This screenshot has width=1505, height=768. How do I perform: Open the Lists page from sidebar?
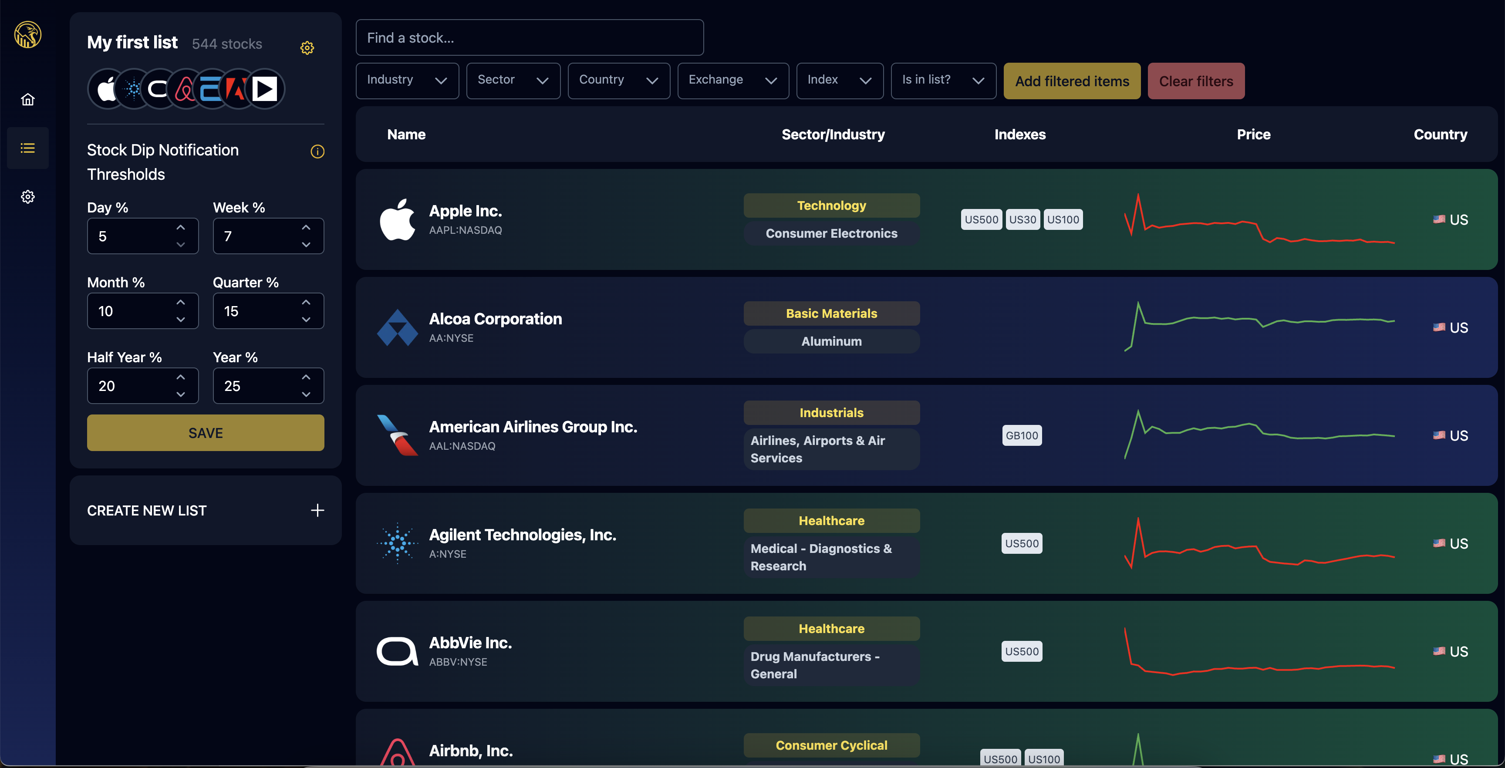(27, 148)
